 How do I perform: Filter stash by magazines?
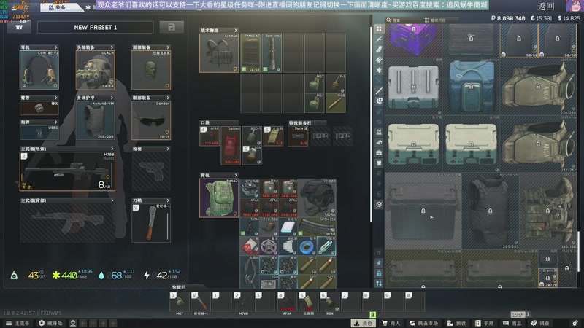pos(379,50)
